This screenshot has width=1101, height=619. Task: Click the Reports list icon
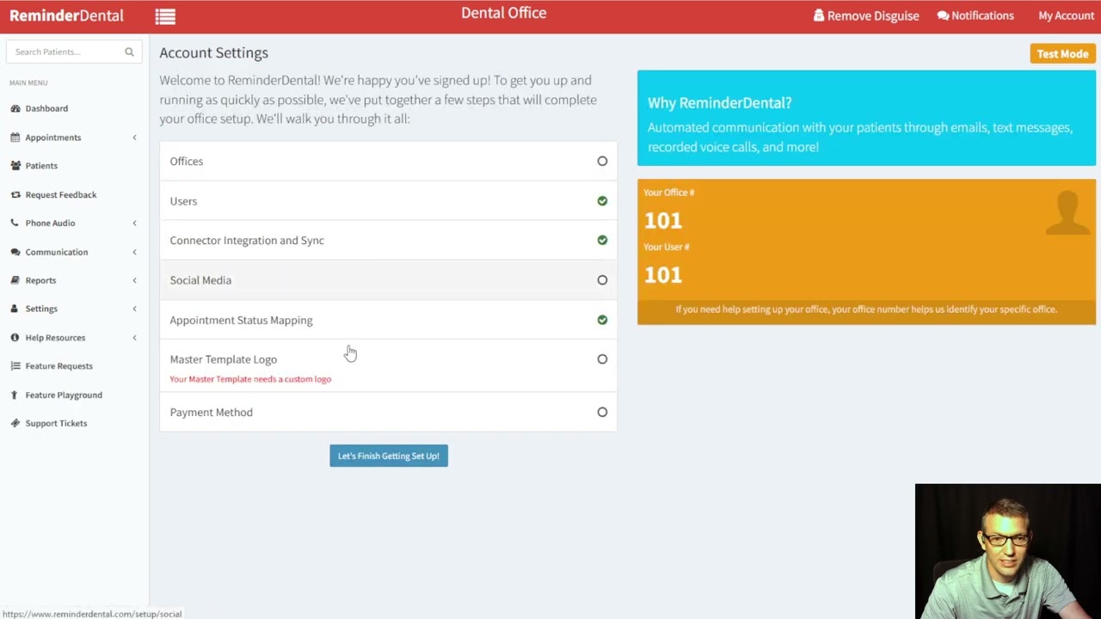(15, 280)
